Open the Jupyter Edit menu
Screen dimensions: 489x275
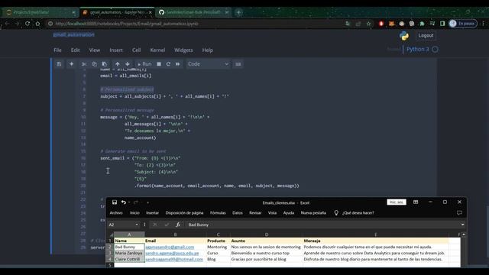click(x=75, y=50)
